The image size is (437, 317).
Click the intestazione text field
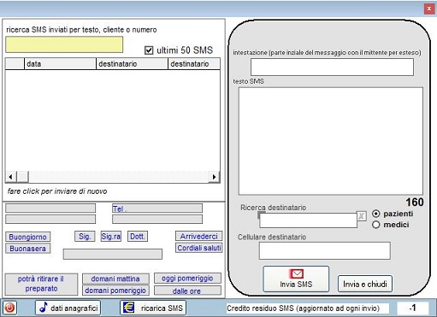pyautogui.click(x=332, y=67)
